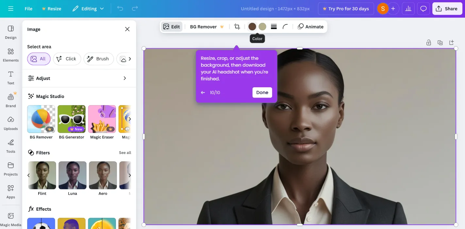Open the BG Generator sunglasses thumbnail

72,119
